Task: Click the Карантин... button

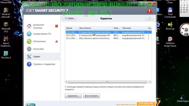Action: coord(73,96)
